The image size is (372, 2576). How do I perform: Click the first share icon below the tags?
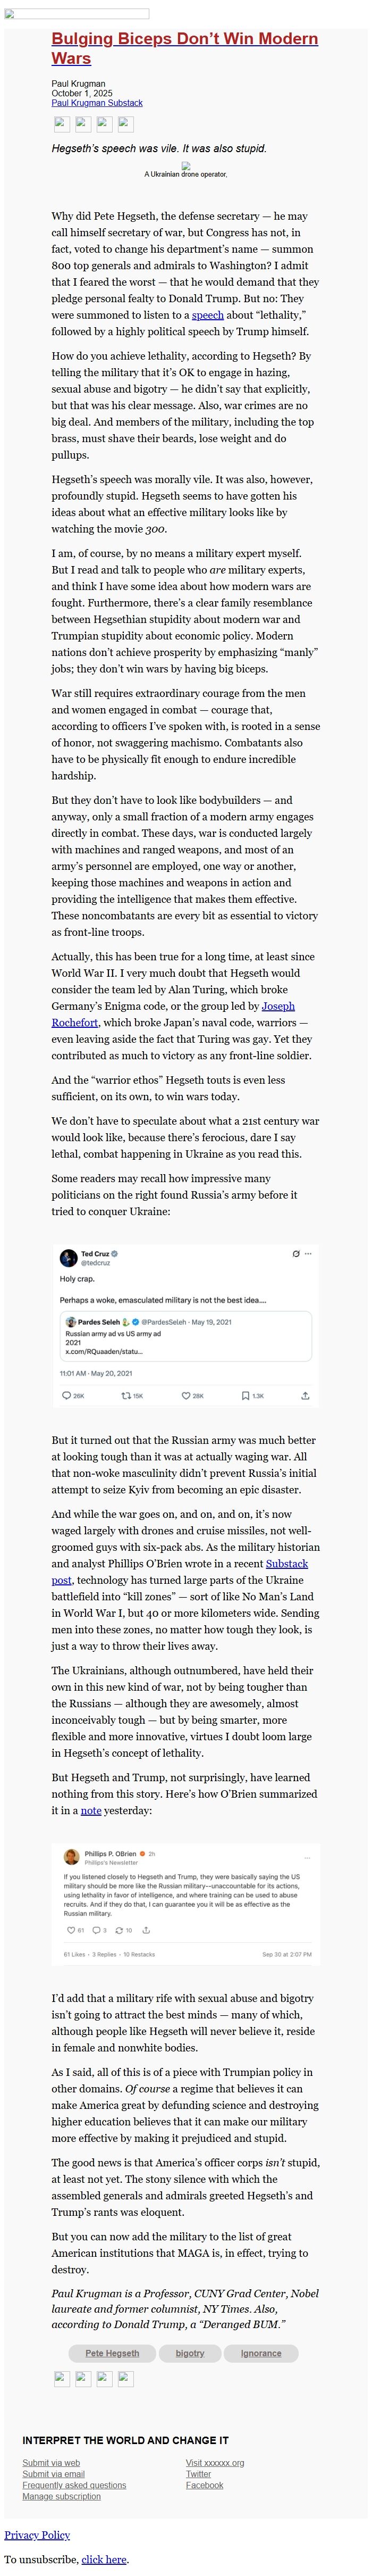point(61,2378)
